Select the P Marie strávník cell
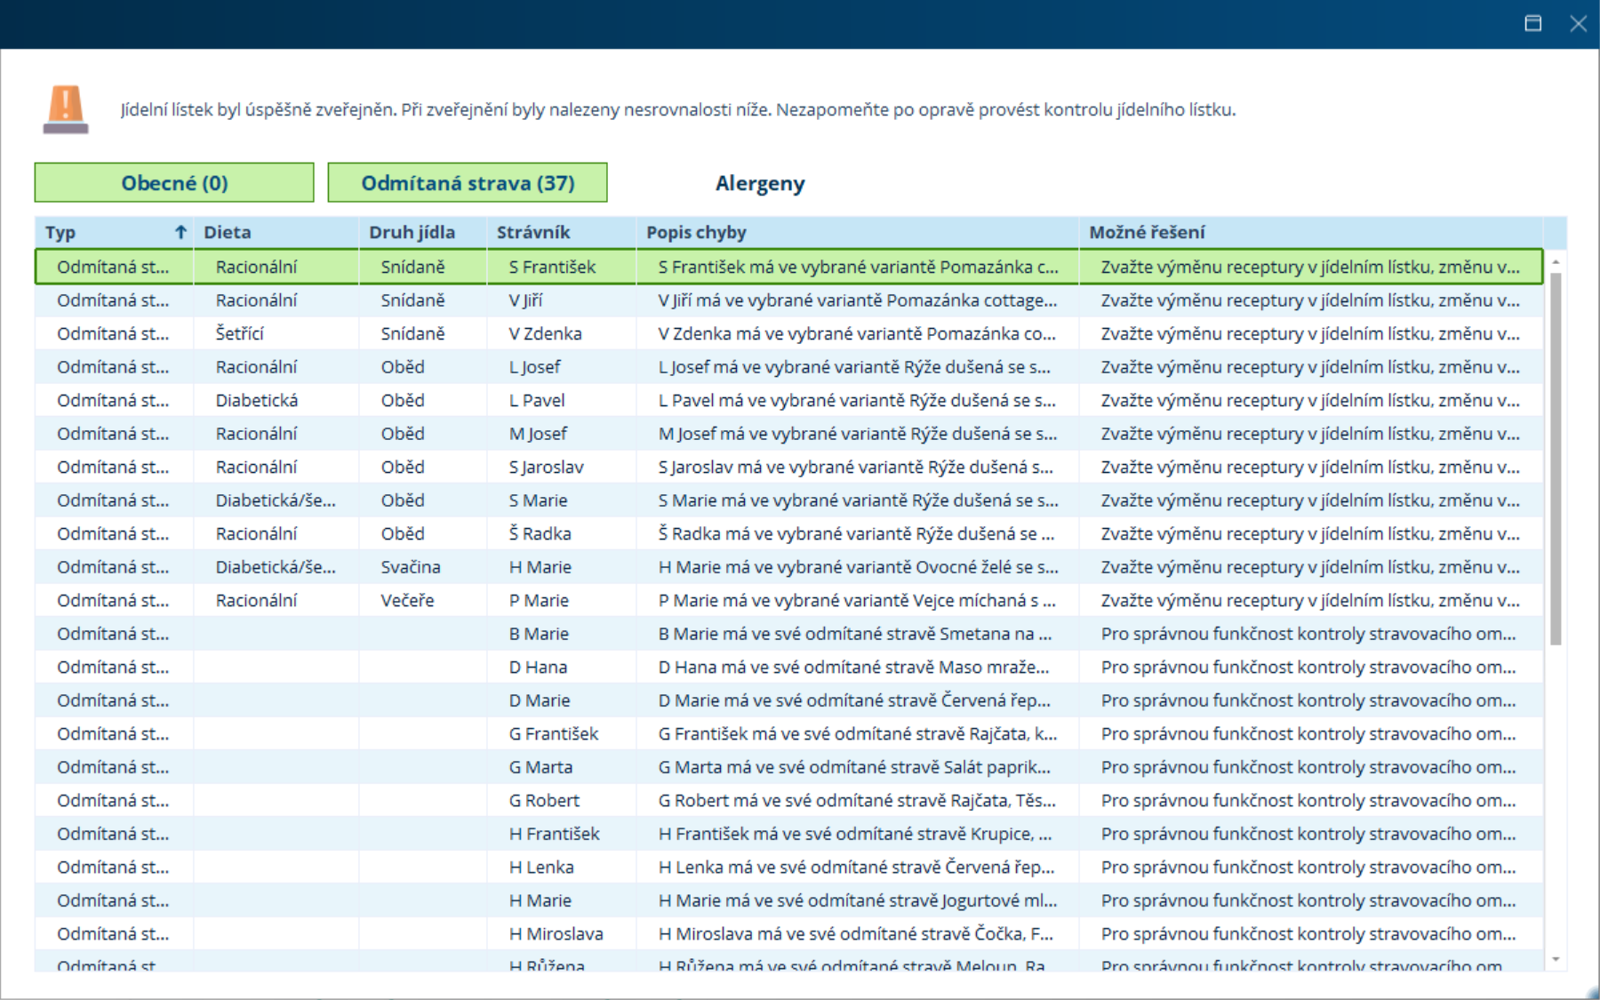1600x1000 pixels. coord(562,600)
